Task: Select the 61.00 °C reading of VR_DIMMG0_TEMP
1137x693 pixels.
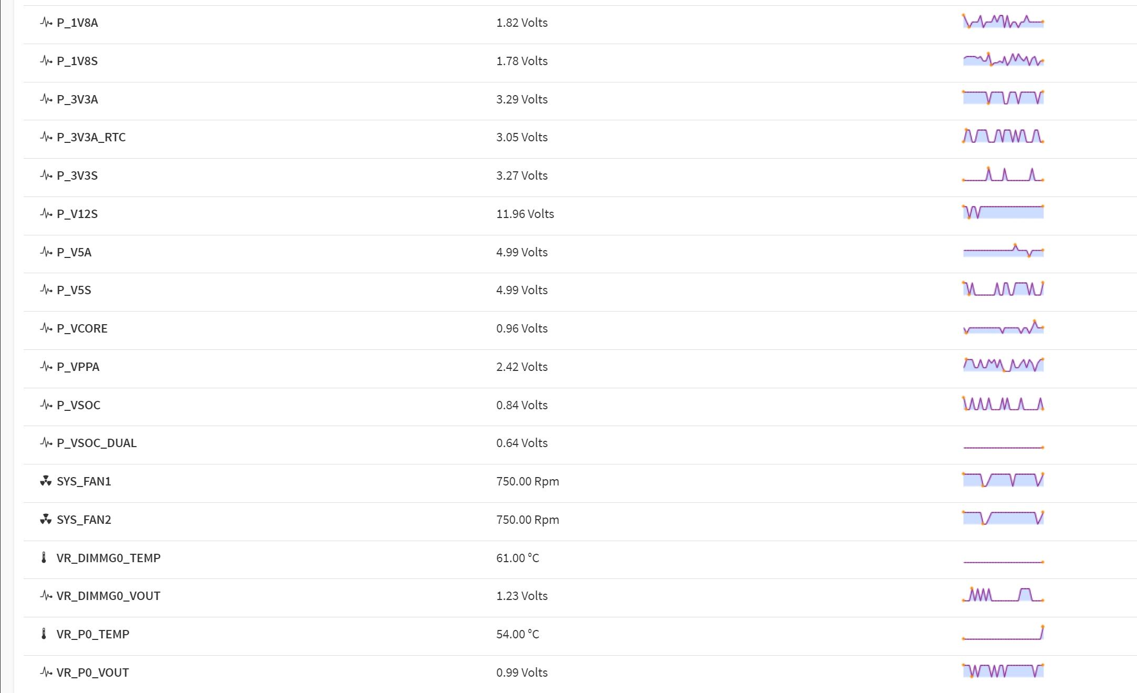Action: tap(517, 558)
